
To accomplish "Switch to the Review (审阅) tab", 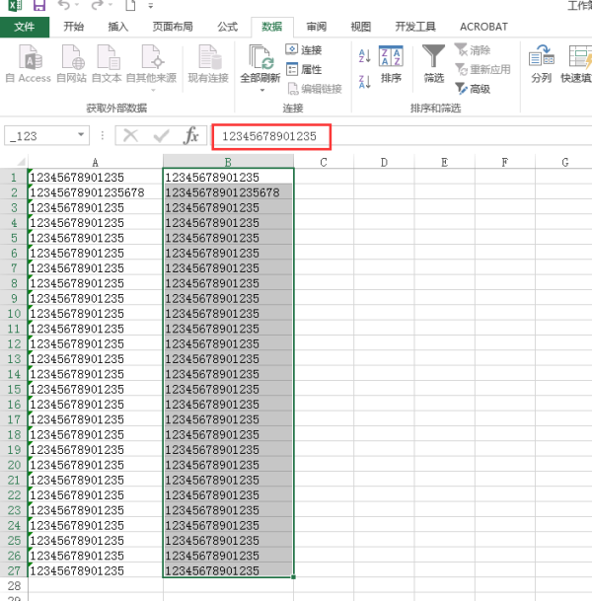I will (x=316, y=27).
